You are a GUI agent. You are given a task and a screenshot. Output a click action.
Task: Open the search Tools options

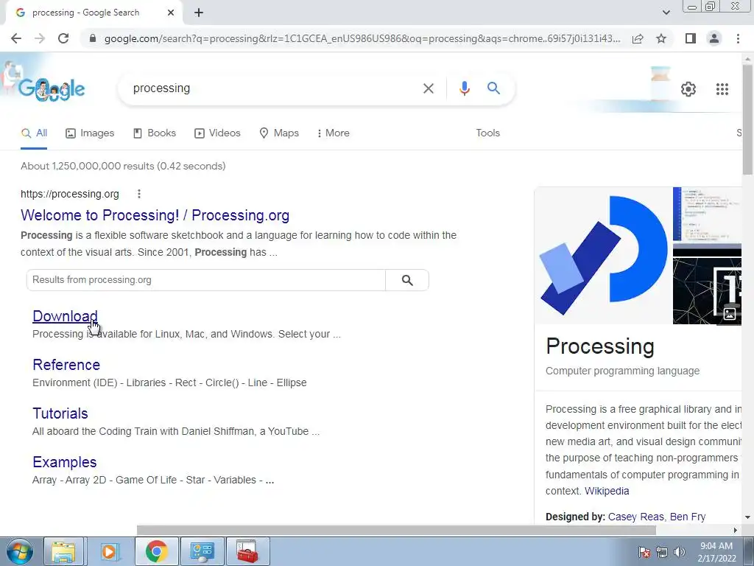click(x=487, y=133)
